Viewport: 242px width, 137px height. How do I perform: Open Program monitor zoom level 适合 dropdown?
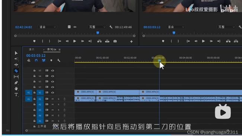pyautogui.click(x=176, y=27)
